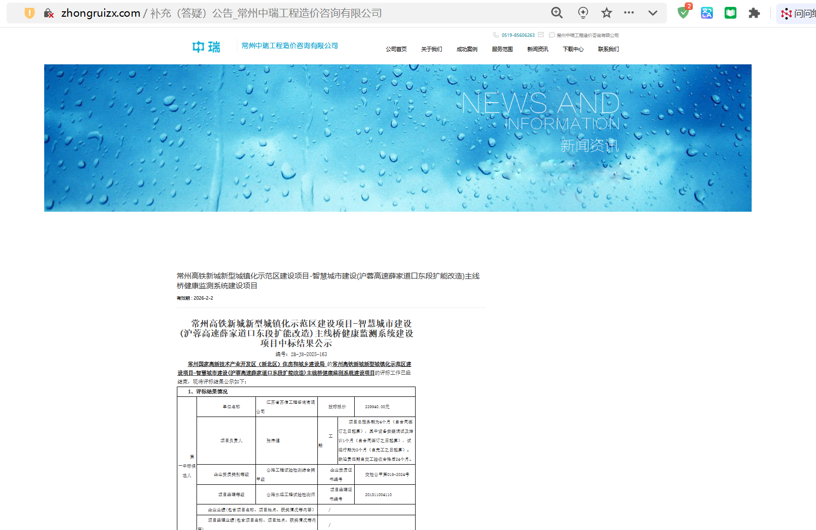Click the green bookmark extension icon

(731, 13)
